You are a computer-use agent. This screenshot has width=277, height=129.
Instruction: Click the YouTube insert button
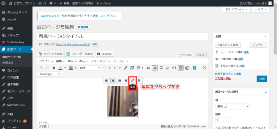tap(105, 54)
